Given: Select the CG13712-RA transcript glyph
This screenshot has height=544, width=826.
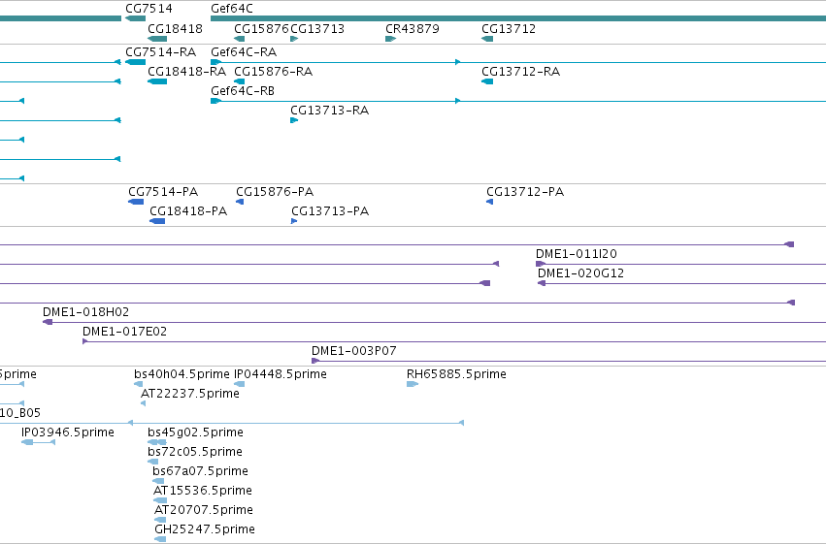Looking at the screenshot, I should (x=487, y=81).
